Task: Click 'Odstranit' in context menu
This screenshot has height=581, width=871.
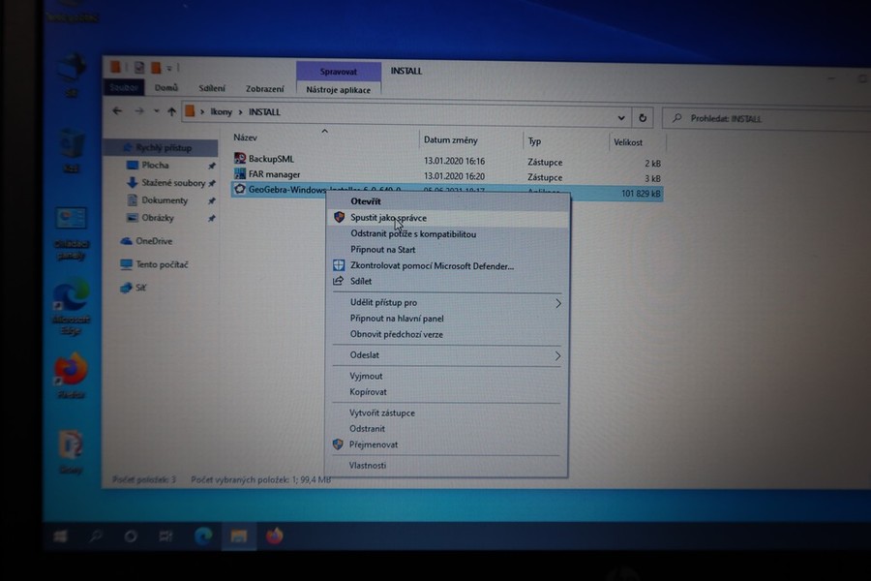Action: (x=367, y=429)
